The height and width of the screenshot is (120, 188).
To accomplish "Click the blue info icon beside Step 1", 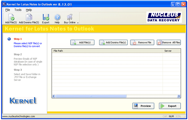I will pyautogui.click(x=9, y=39).
